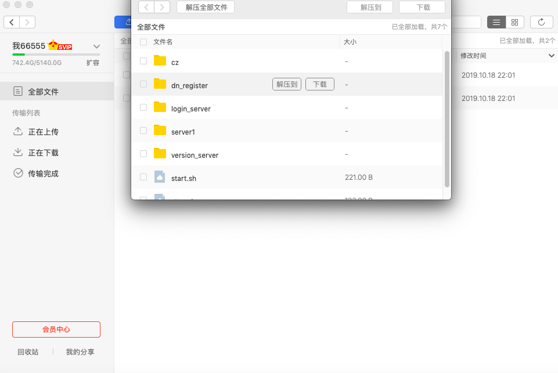This screenshot has height=373, width=558.
Task: Click the 正在下载 download icon
Action: pyautogui.click(x=18, y=153)
